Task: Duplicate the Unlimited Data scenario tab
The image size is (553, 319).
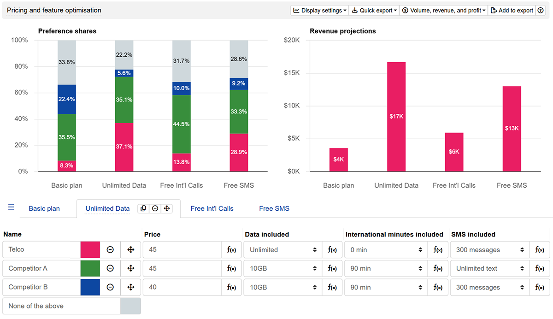Action: click(143, 208)
